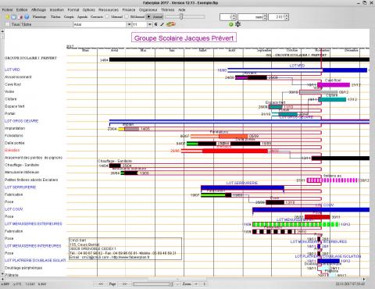Viewport: 375px width, 289px height.
Task: Select the LOT MENUISERIES INTERIEURES row label
Action: point(33,245)
